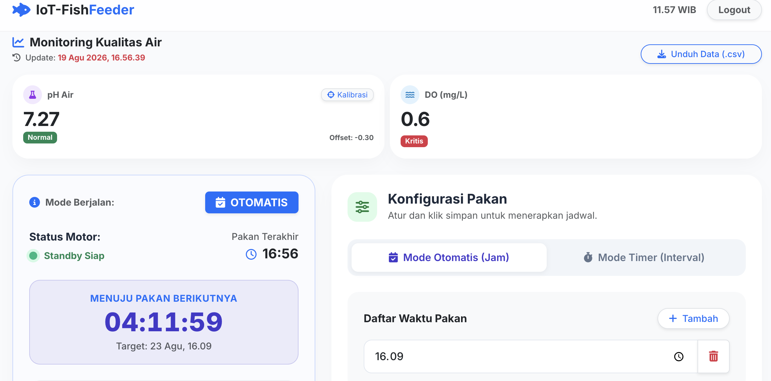
Task: Click the Target: 23 Agu, 16.09 text
Action: (164, 346)
